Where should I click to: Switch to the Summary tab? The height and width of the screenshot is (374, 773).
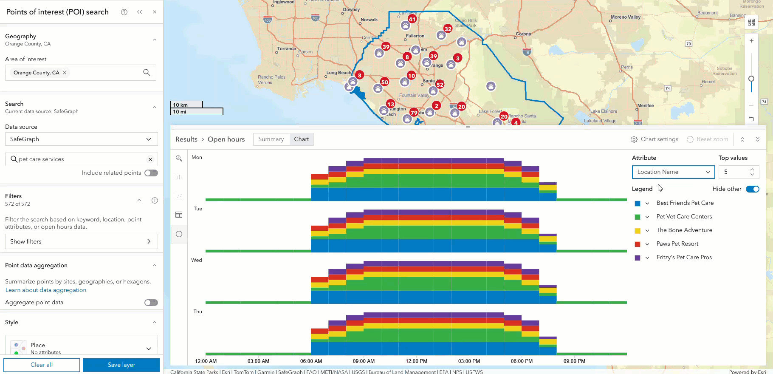tap(271, 139)
